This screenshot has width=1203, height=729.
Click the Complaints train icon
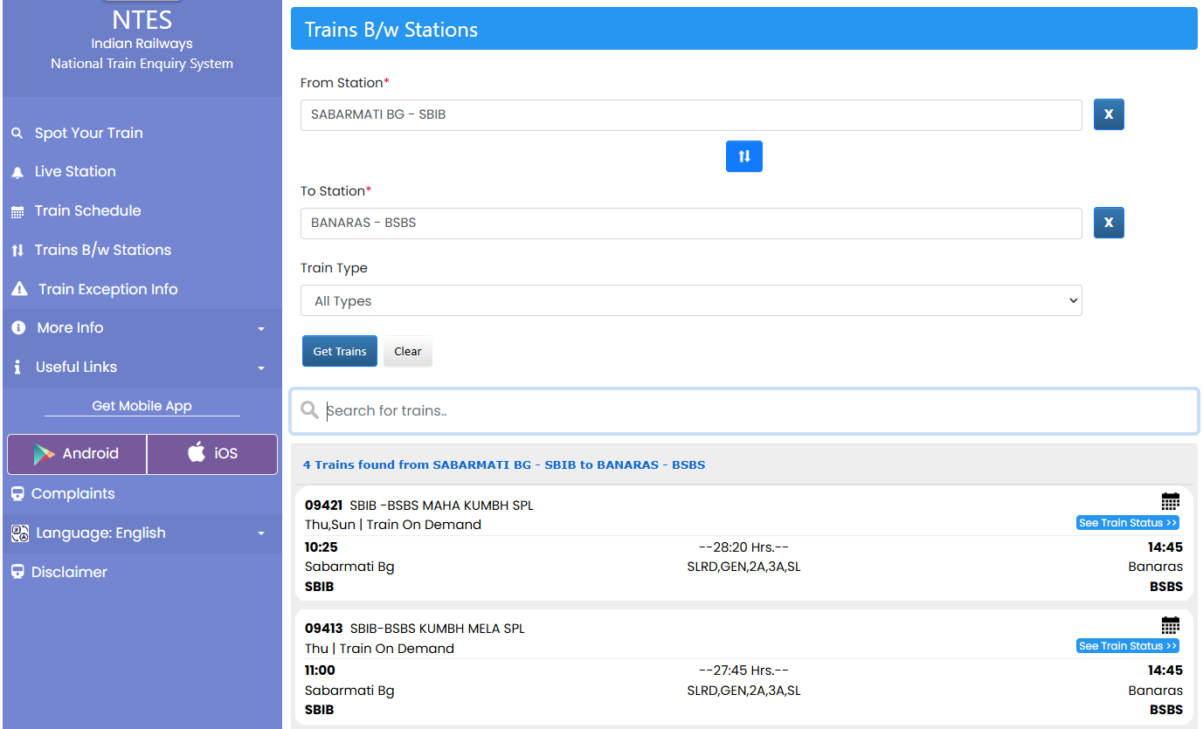click(x=17, y=494)
